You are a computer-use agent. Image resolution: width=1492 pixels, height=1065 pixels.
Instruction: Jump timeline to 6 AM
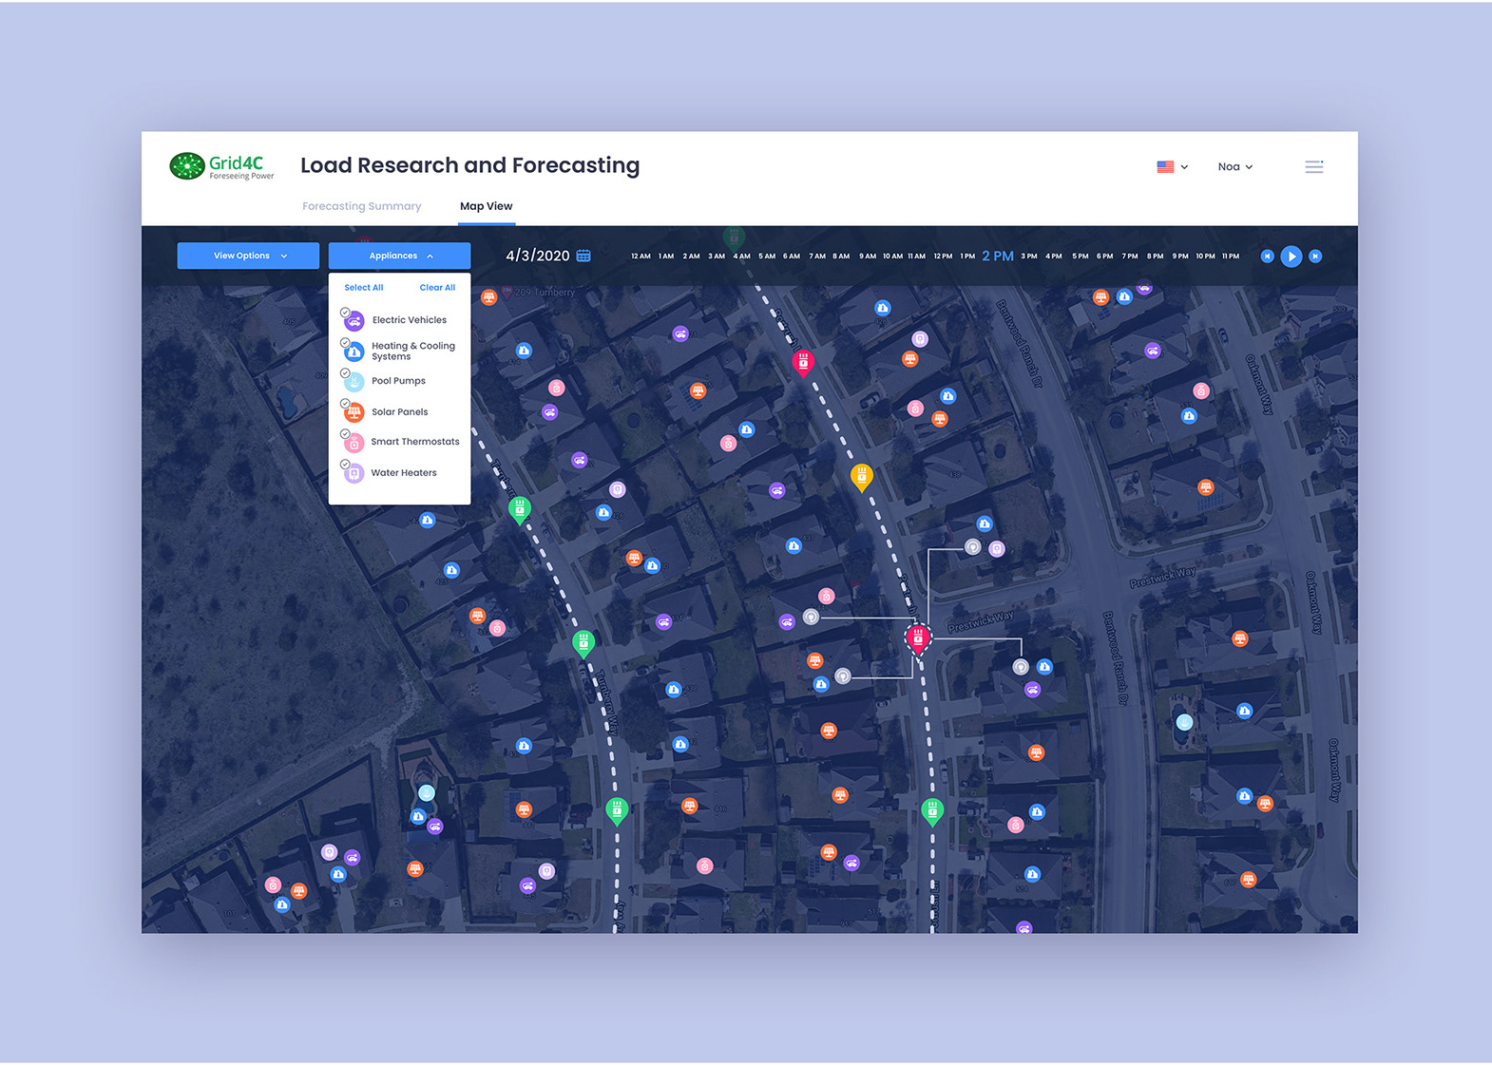tap(791, 257)
